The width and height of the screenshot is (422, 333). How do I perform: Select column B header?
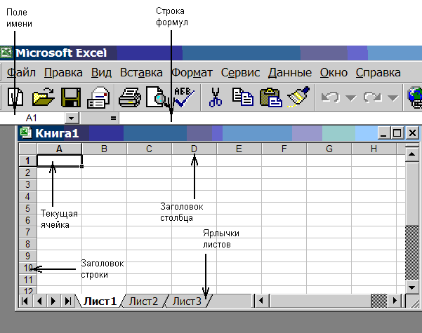tap(104, 149)
